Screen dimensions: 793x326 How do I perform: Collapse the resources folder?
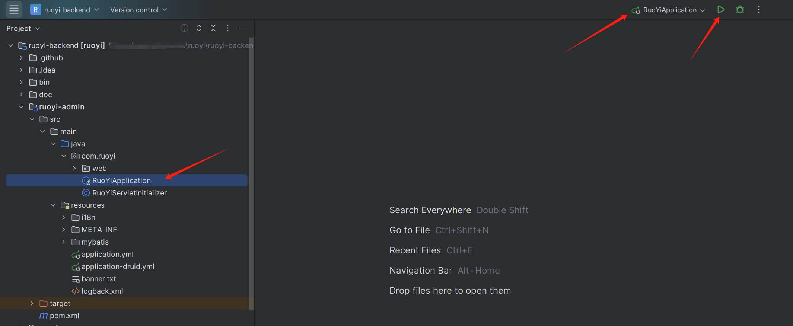(53, 205)
